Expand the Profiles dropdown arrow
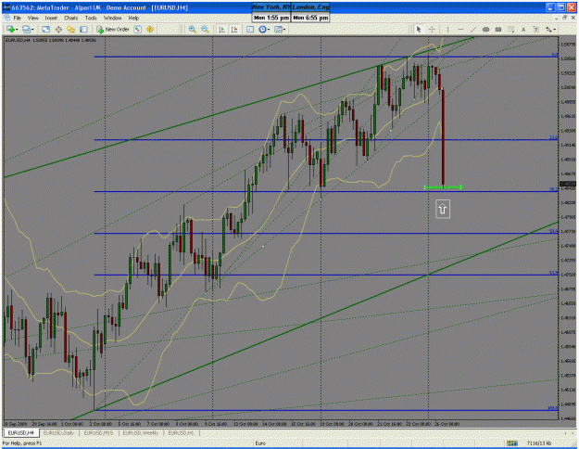Image resolution: width=579 pixels, height=449 pixels. [32, 30]
